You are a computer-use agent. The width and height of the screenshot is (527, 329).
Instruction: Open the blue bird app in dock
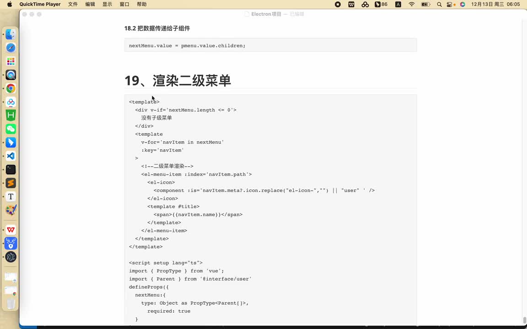11,143
